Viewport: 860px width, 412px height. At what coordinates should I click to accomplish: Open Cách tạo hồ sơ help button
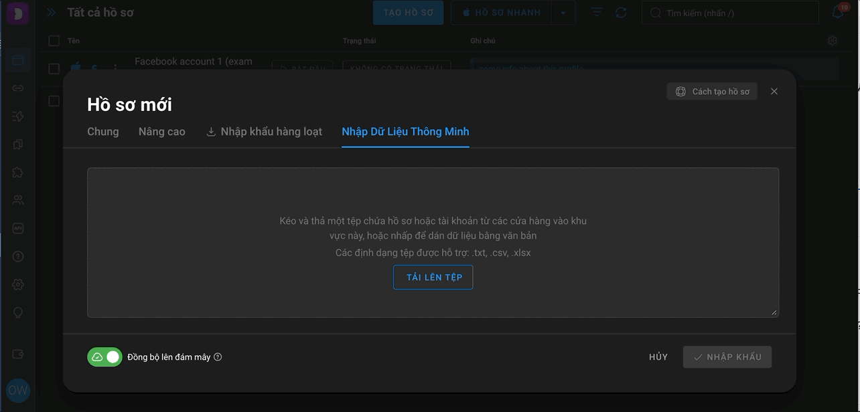click(x=712, y=92)
